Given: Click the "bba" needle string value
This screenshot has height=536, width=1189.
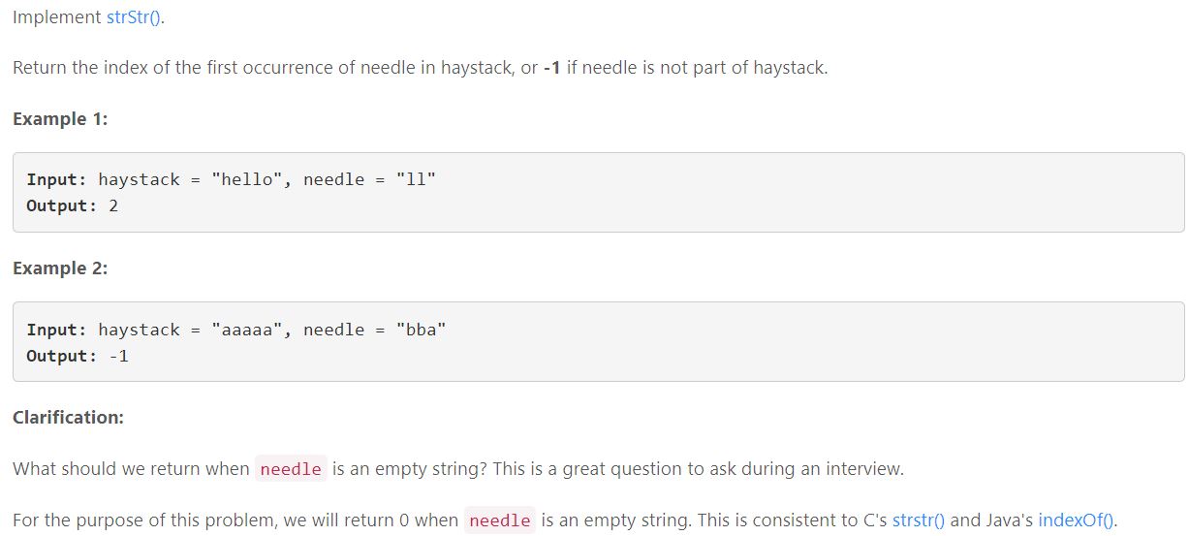Looking at the screenshot, I should coord(422,330).
